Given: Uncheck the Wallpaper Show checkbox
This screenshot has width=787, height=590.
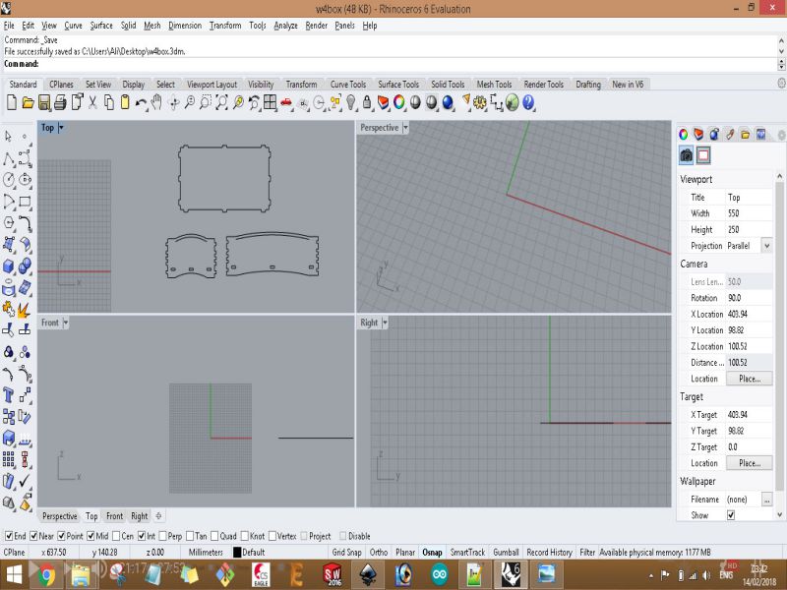Looking at the screenshot, I should pos(731,515).
